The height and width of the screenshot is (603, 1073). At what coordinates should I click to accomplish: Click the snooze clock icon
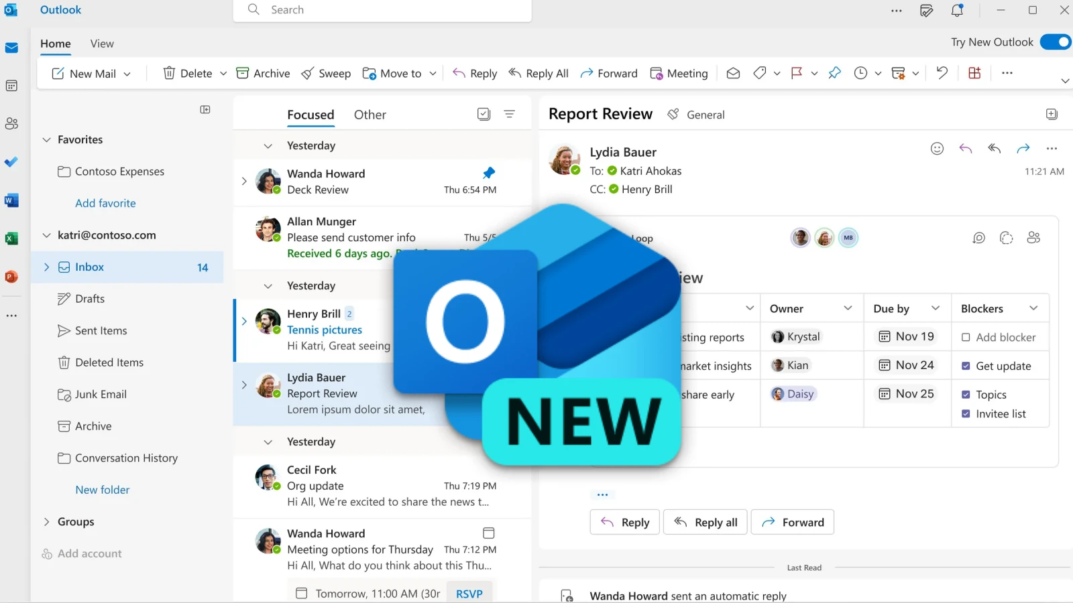click(860, 73)
